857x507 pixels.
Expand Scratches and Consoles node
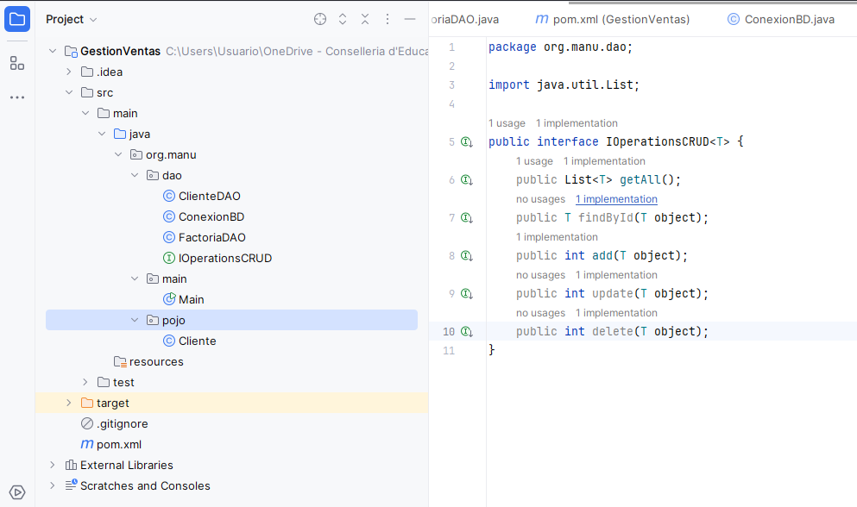click(x=53, y=485)
